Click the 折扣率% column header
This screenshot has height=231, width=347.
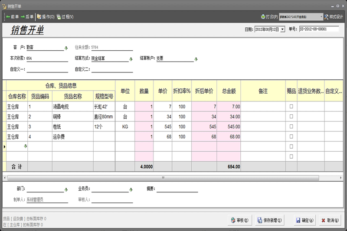pyautogui.click(x=182, y=91)
